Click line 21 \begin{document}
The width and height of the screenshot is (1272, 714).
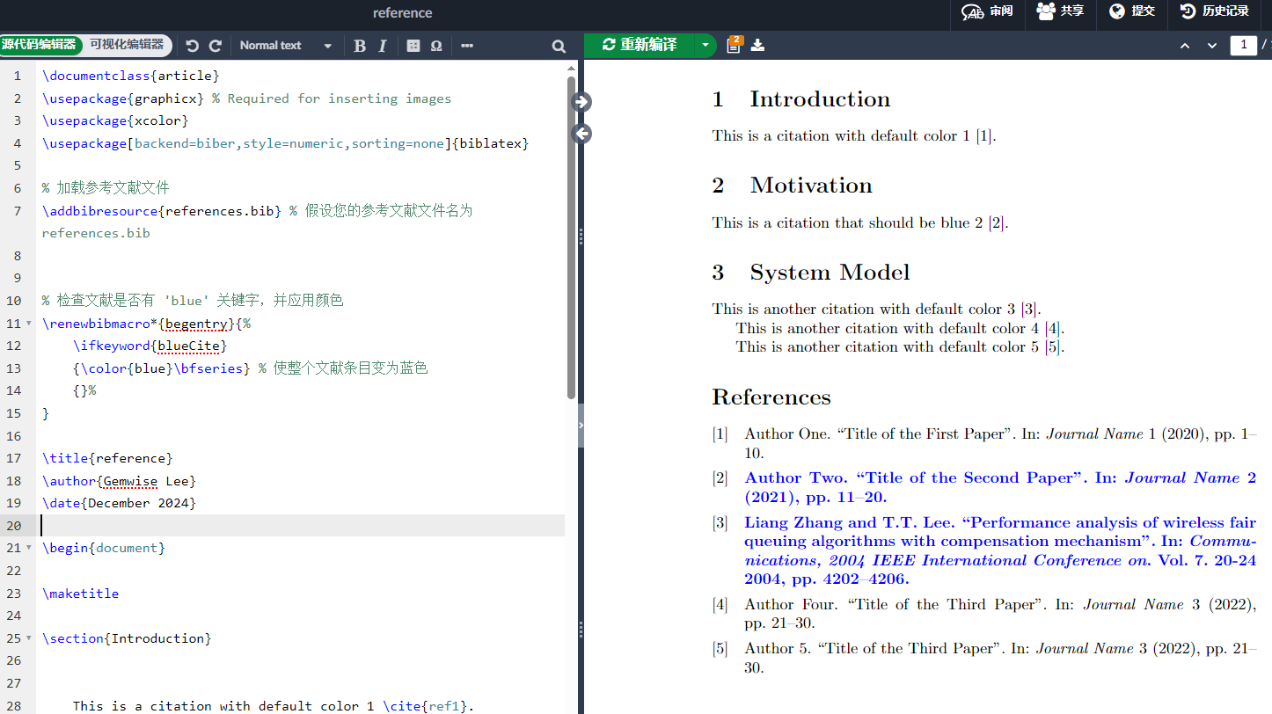click(x=104, y=548)
